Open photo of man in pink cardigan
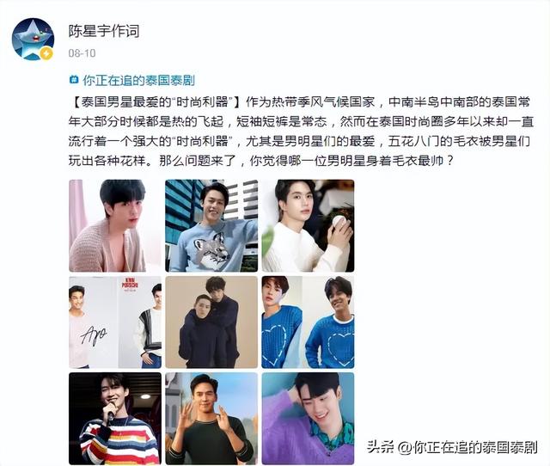The width and height of the screenshot is (550, 466). coord(115,225)
